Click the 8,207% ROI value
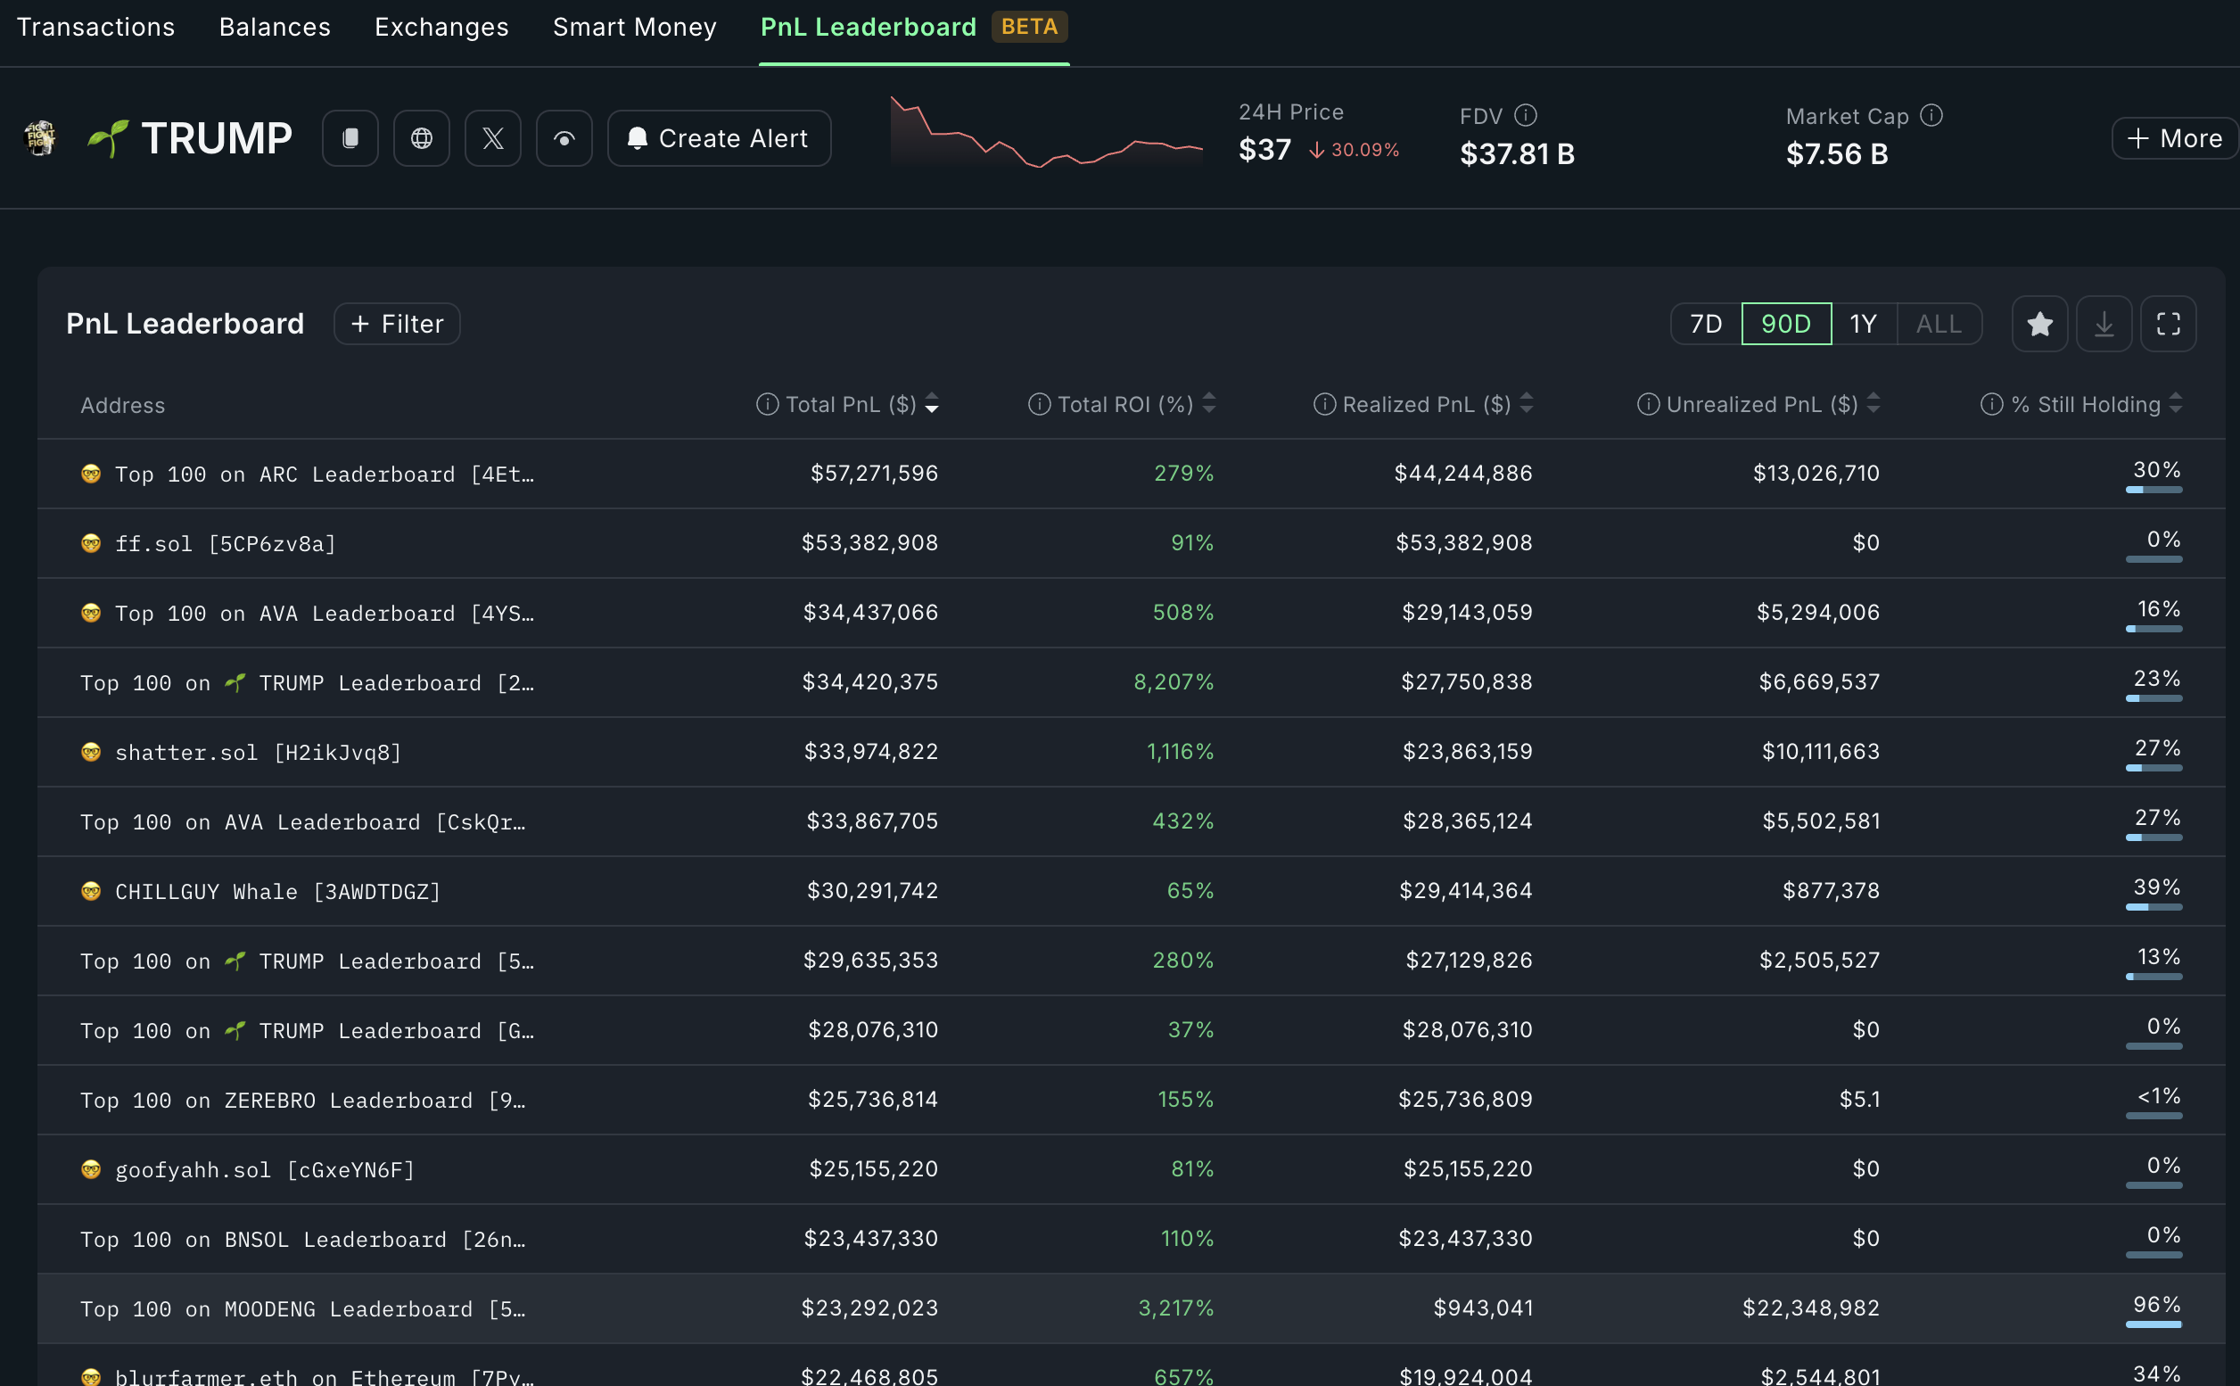This screenshot has height=1386, width=2240. click(1174, 682)
